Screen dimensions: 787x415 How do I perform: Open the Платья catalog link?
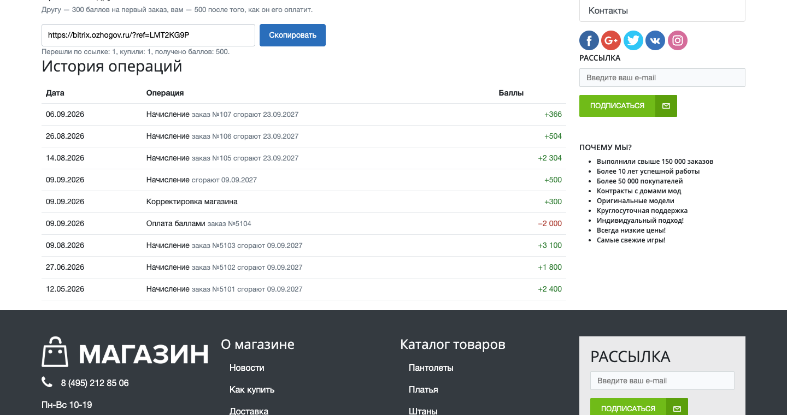424,389
